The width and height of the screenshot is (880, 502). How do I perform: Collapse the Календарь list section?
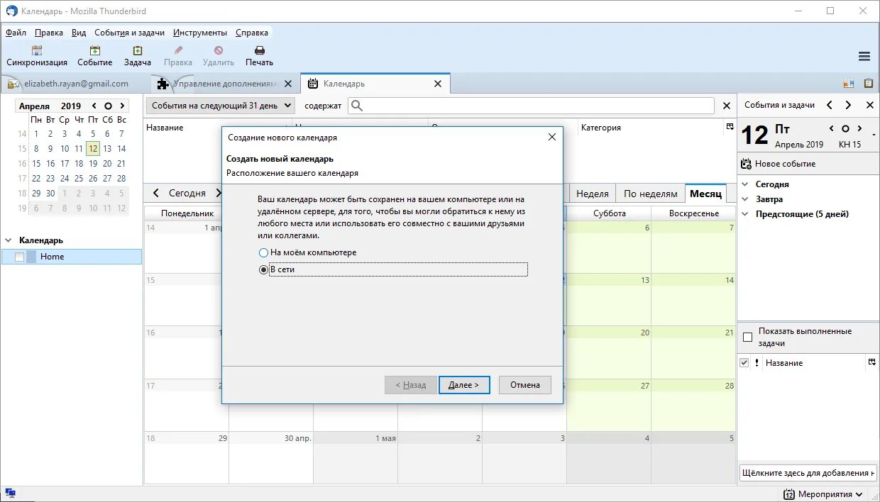tap(8, 240)
